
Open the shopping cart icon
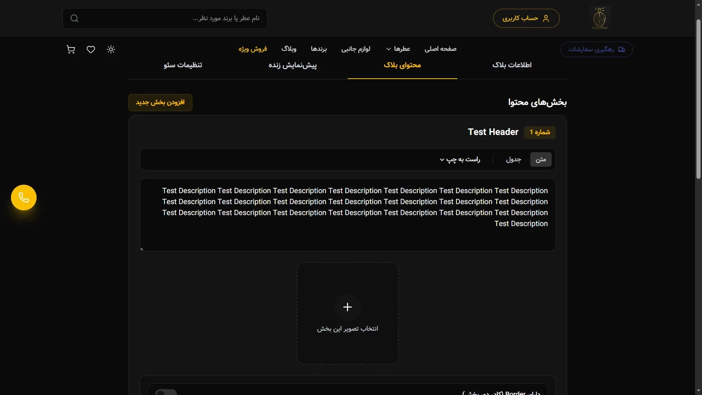pyautogui.click(x=71, y=49)
